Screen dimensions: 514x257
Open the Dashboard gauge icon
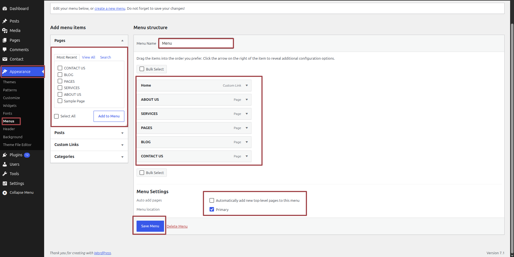[5, 9]
